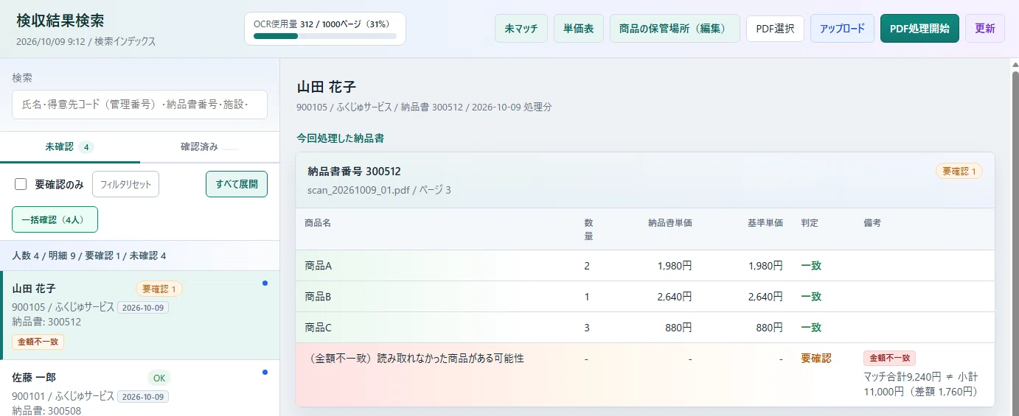Screen dimensions: 1019x416
Task: Switch to the 未確認 tab
Action: (x=69, y=147)
